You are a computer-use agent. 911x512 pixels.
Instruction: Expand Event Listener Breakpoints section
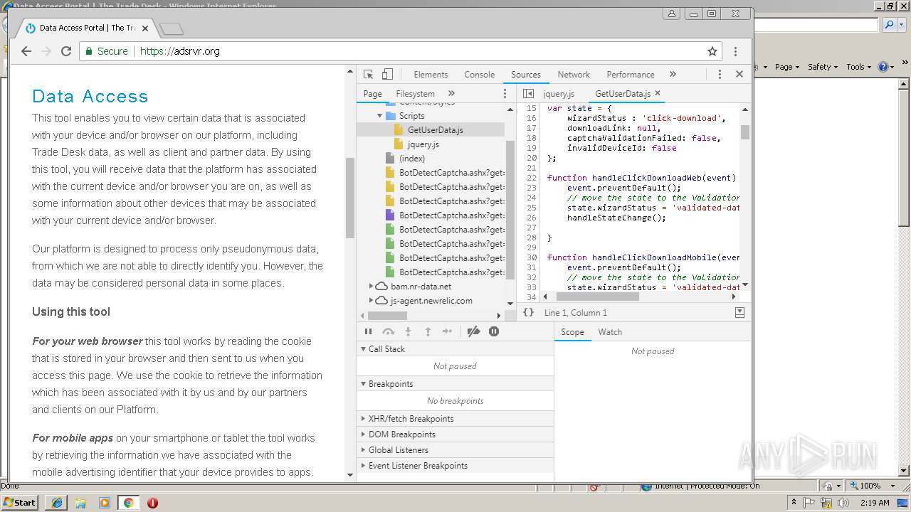[363, 466]
